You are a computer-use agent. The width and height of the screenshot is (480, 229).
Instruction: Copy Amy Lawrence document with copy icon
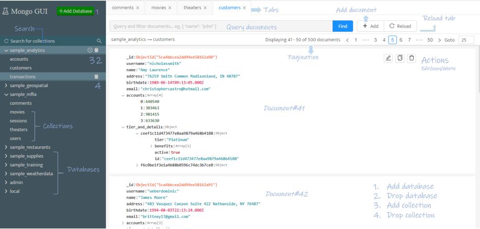[x=400, y=58]
